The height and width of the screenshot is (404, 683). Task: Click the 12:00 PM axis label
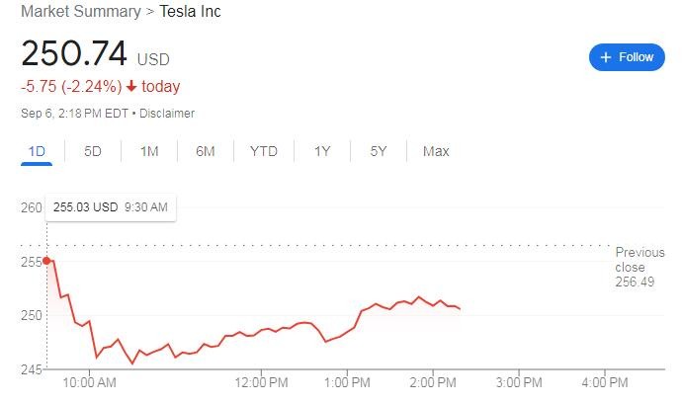point(262,382)
